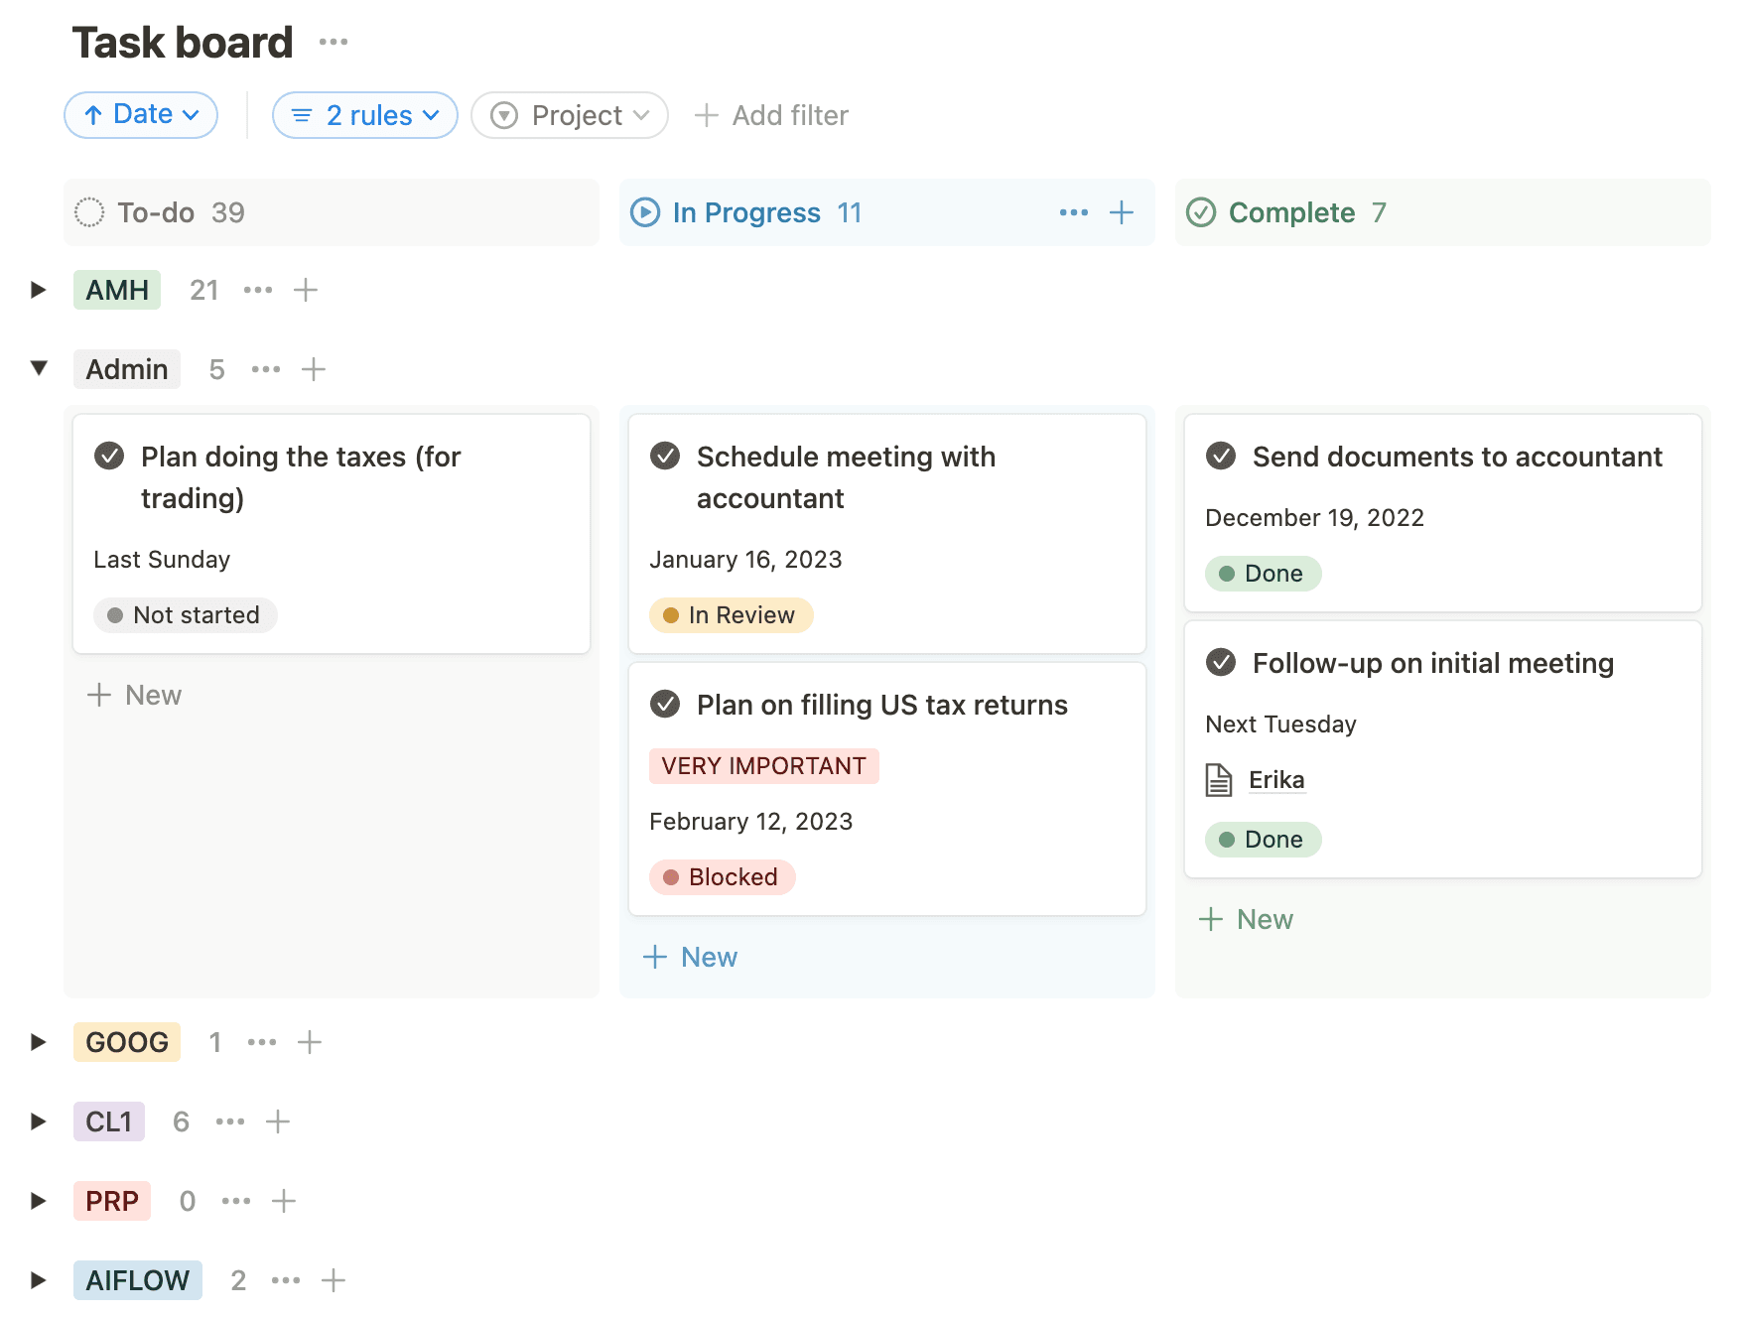Screen dimensions: 1741x1318
Task: Expand the CL1 group
Action: [38, 1121]
